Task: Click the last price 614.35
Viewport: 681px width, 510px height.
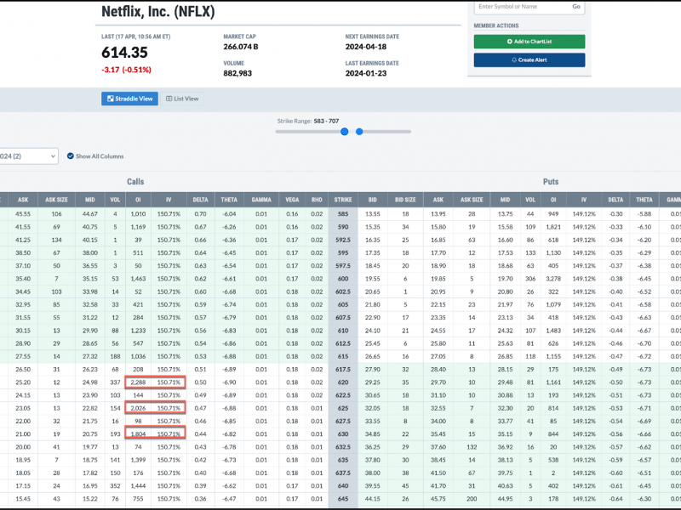Action: 124,53
